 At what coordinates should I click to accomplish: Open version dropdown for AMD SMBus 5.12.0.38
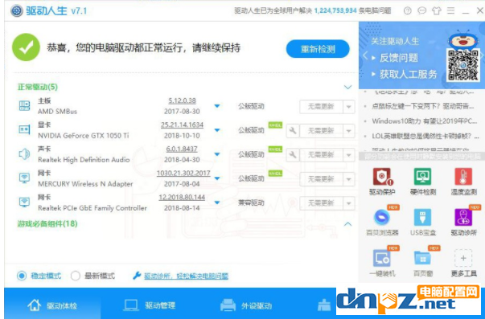[217, 106]
